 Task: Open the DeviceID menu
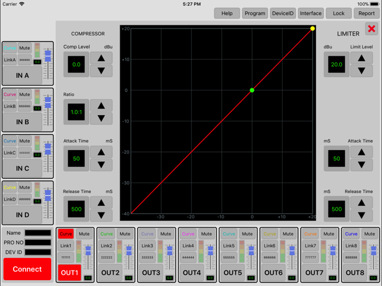(x=283, y=14)
